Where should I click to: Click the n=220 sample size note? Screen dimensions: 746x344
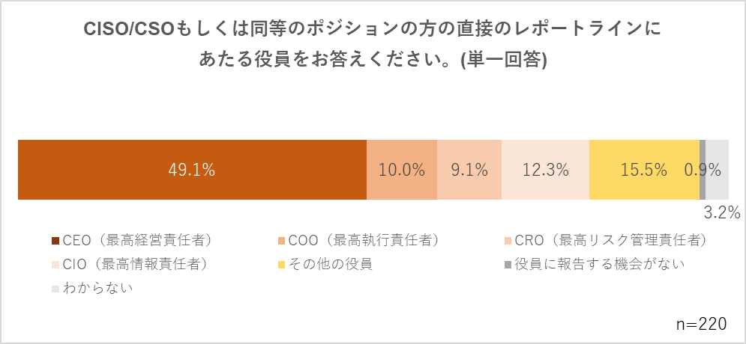702,324
